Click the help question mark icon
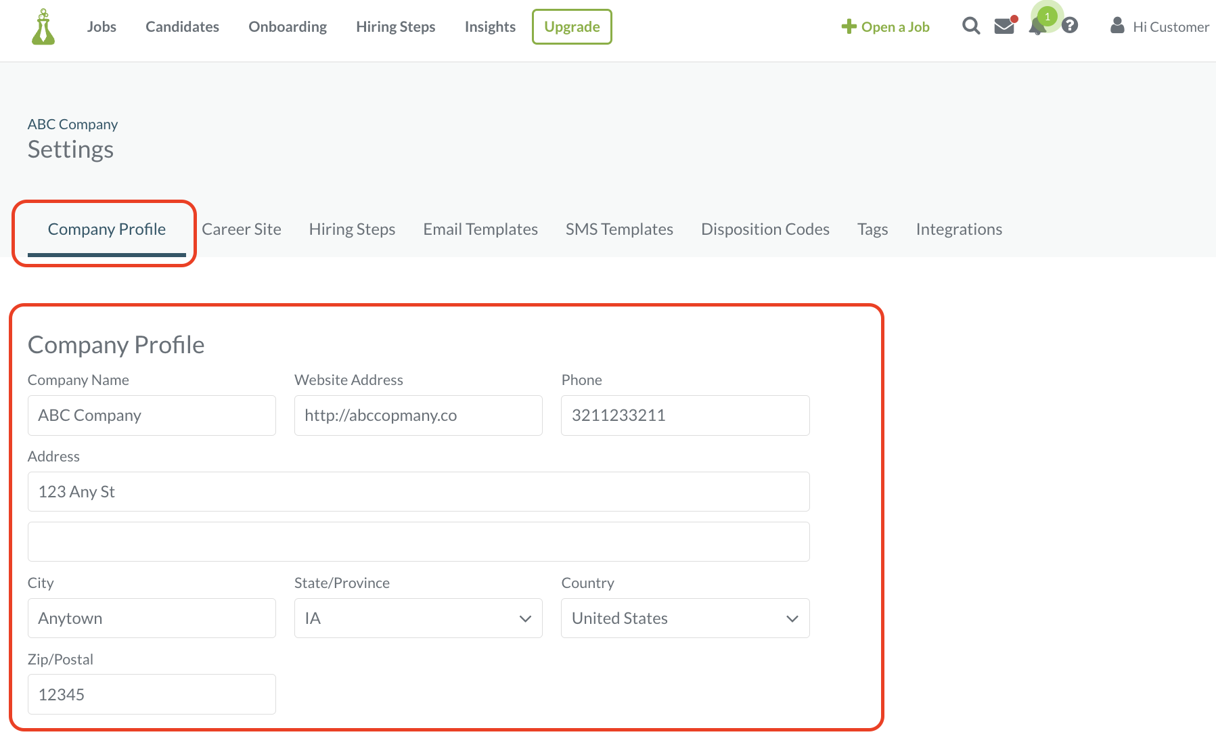Screen dimensions: 1216x745 1070,26
